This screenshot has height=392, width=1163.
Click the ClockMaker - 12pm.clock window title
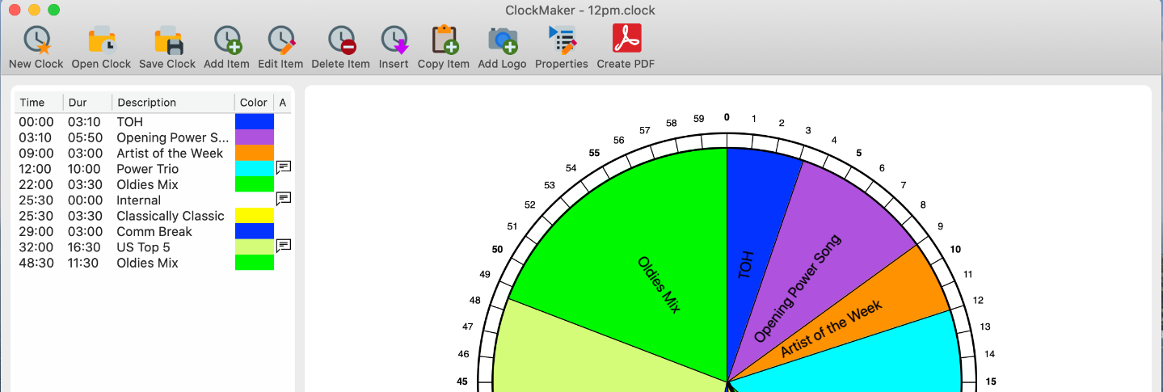(580, 11)
